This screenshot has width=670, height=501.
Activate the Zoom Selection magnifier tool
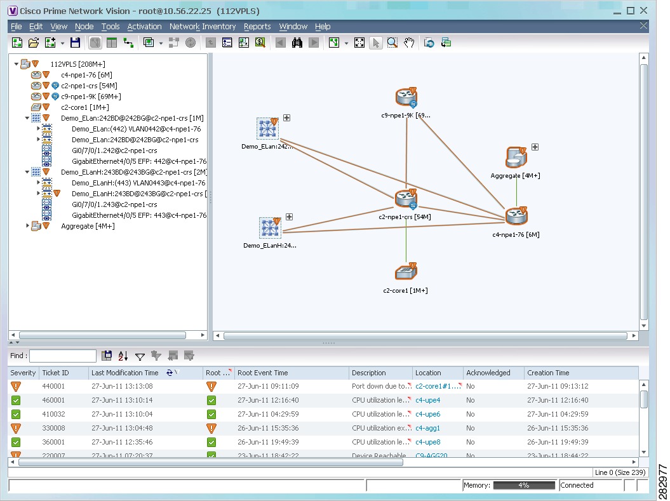[x=392, y=43]
